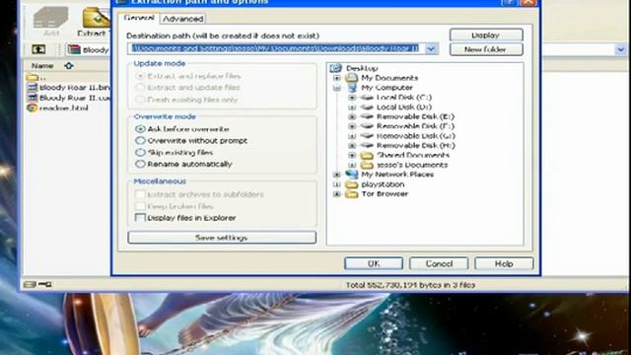The height and width of the screenshot is (355, 631).
Task: Switch to the Advanced tab
Action: (x=182, y=19)
